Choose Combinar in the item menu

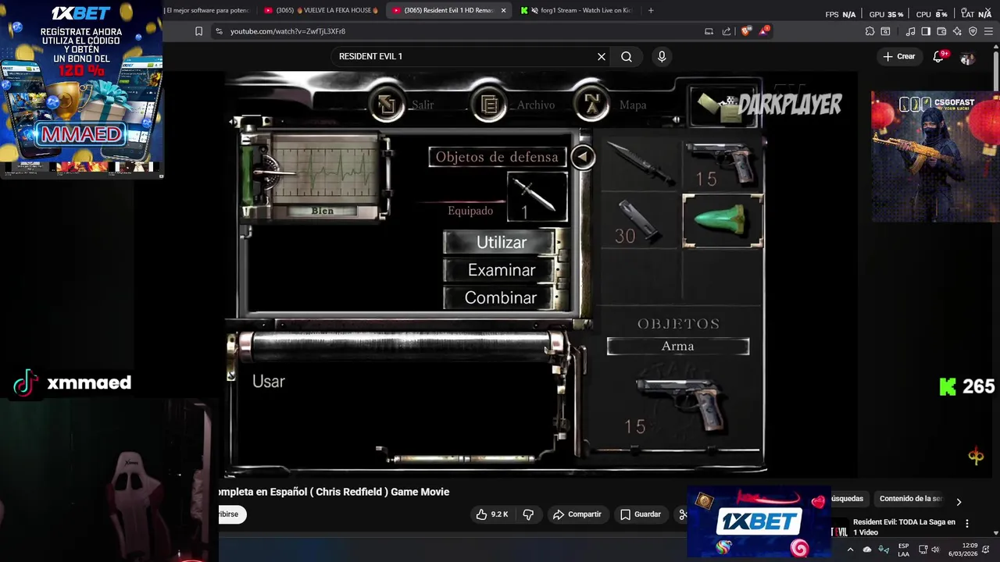[x=502, y=297]
